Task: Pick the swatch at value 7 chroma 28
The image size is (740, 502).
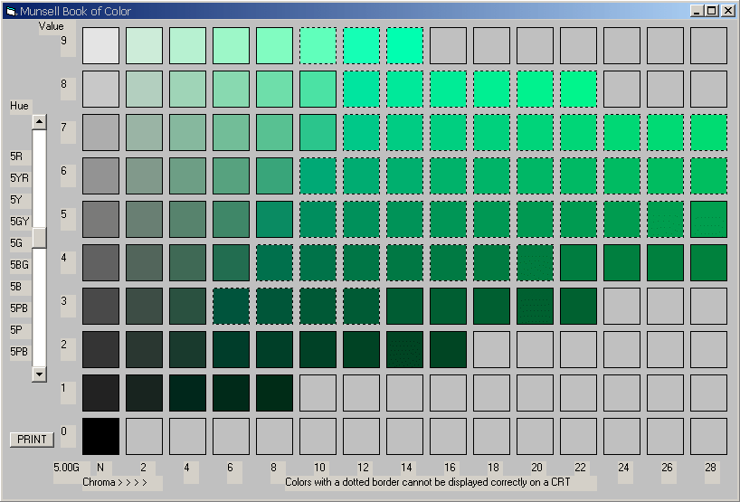Action: click(708, 132)
